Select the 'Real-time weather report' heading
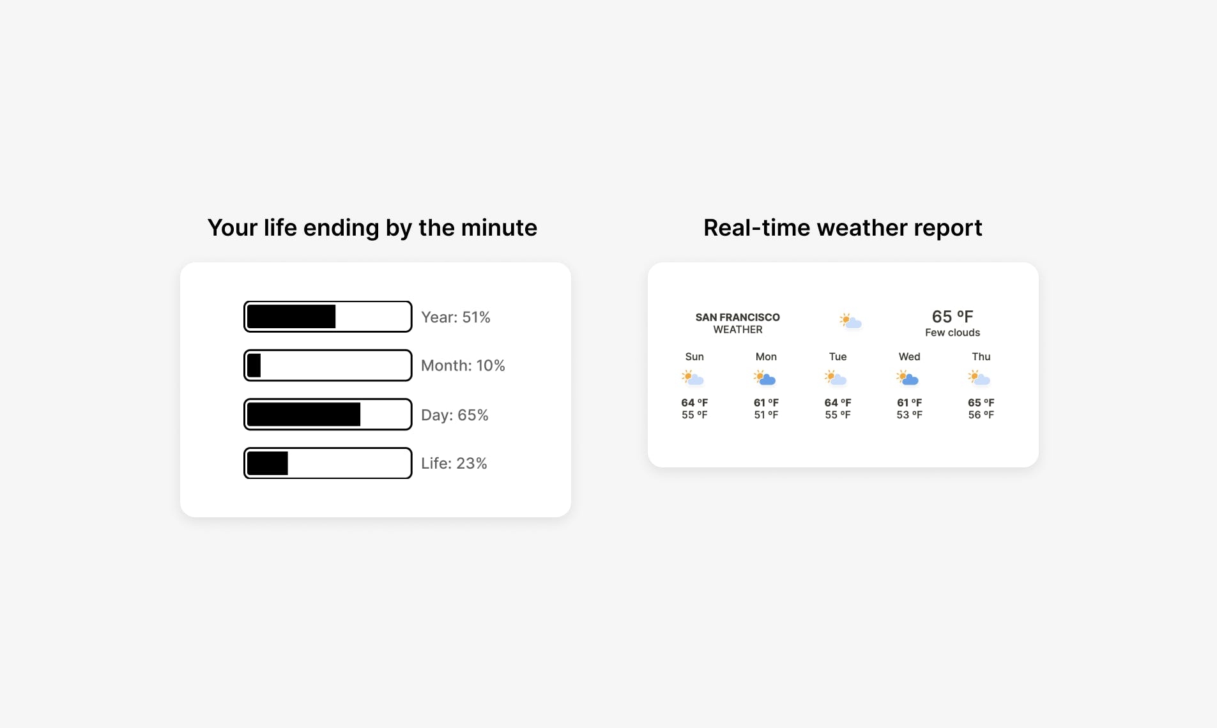This screenshot has width=1217, height=728. pos(843,228)
